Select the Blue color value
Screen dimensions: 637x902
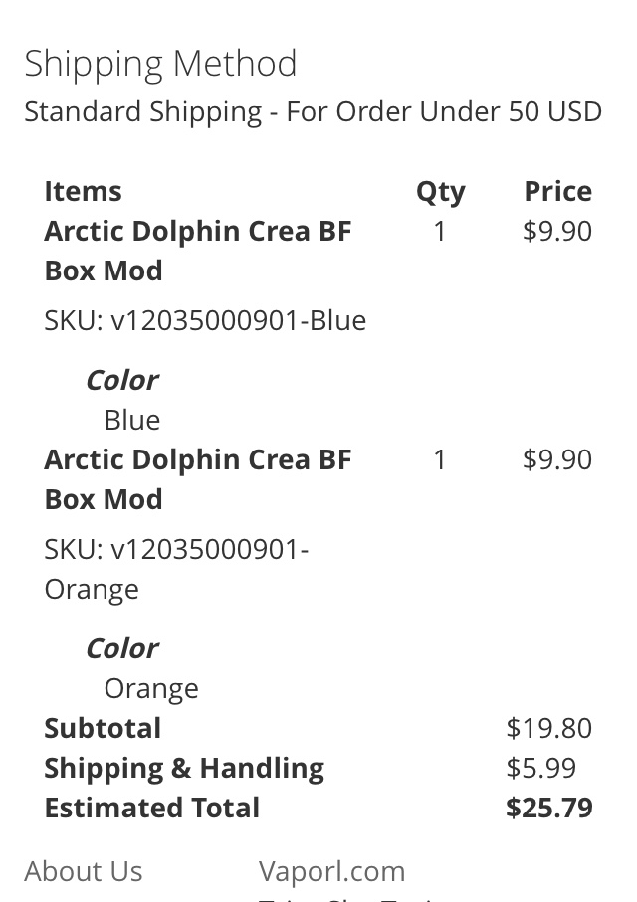click(131, 420)
